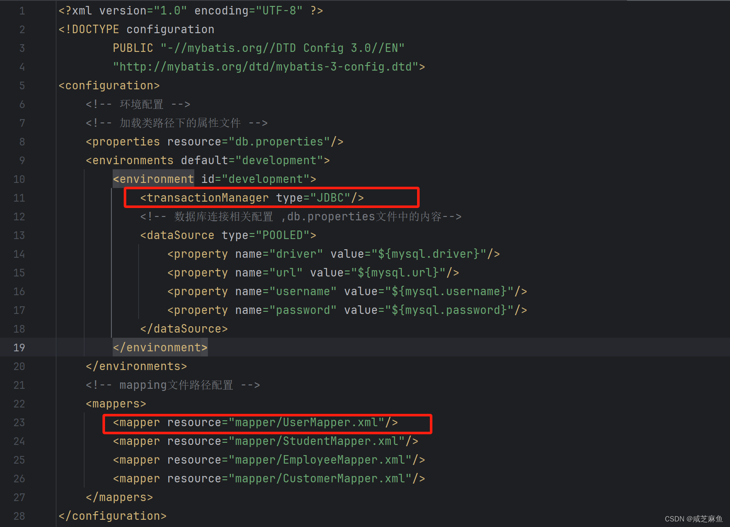Click the 加载类路径下的属性文件 comment
This screenshot has height=527, width=730.
click(x=177, y=123)
